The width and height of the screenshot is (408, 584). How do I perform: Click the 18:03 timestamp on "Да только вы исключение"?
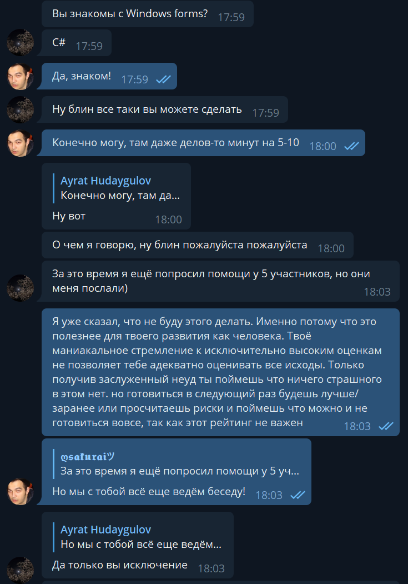[211, 568]
